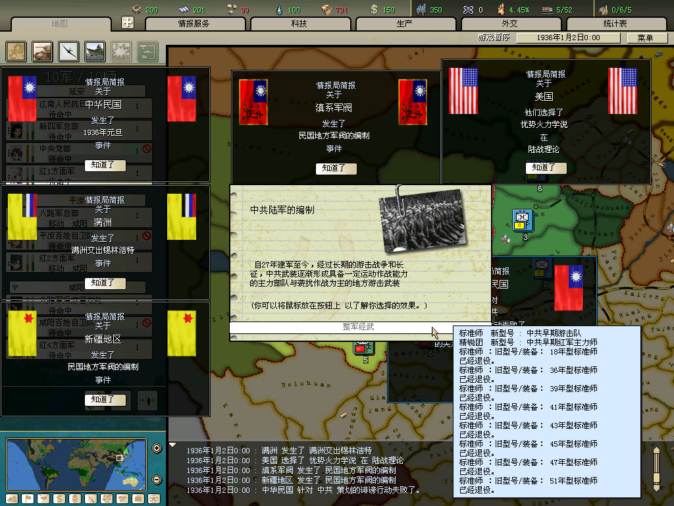The image size is (674, 506).
Task: Expand the message log arrow
Action: tap(172, 445)
